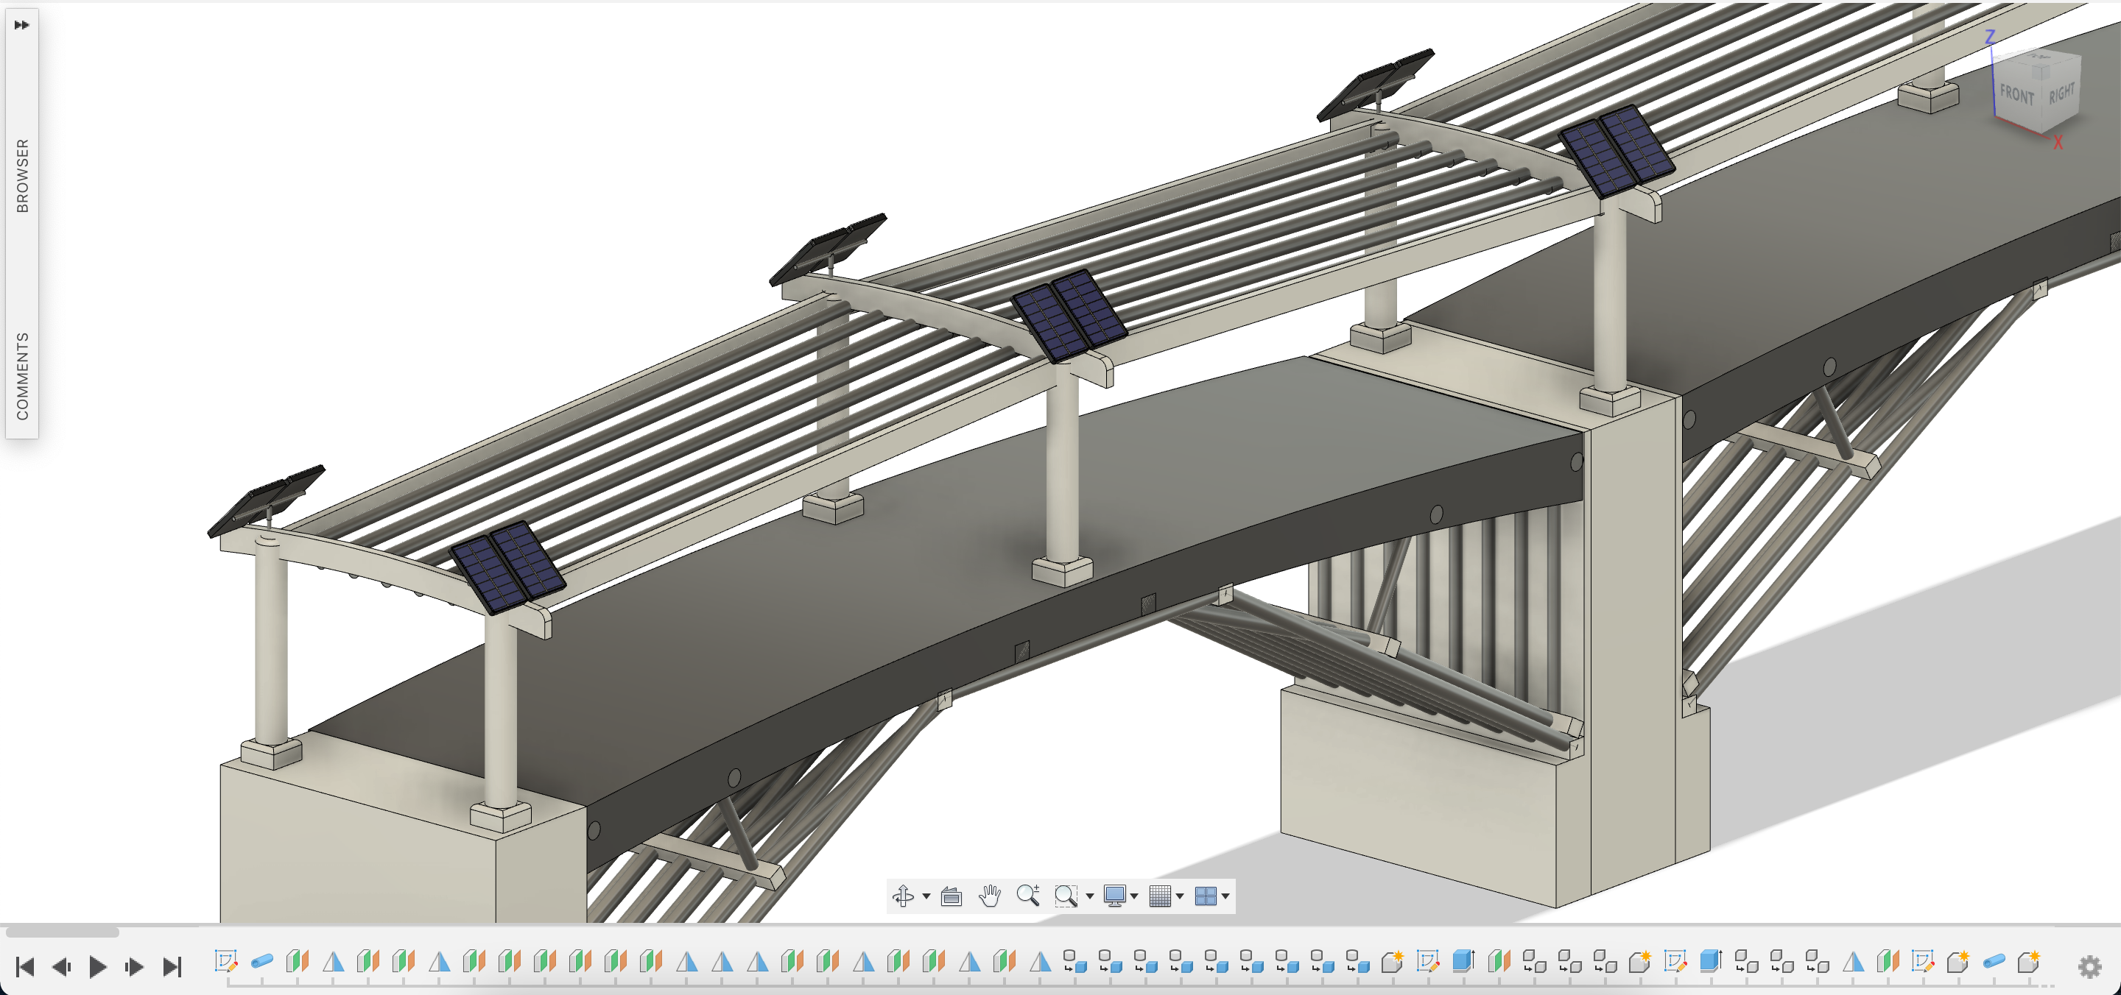Play the design timeline
Viewport: 2121px width, 995px height.
[x=97, y=966]
